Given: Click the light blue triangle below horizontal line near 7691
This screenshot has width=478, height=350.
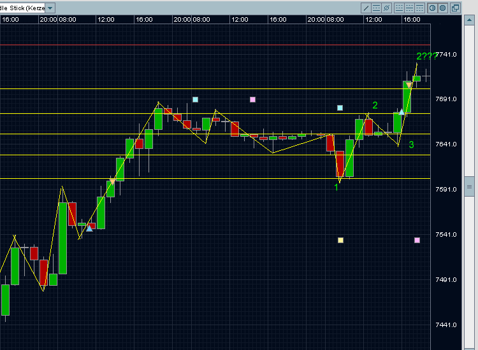Looking at the screenshot, I should tap(402, 112).
